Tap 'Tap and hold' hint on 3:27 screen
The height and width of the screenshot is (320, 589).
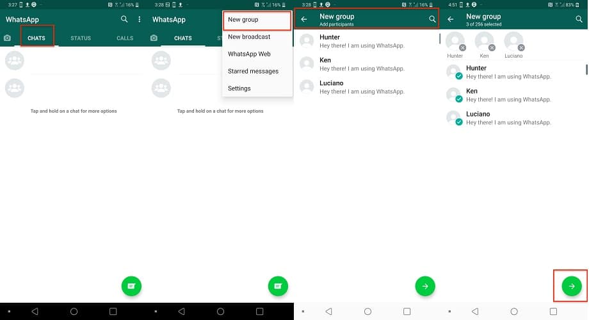pos(74,111)
